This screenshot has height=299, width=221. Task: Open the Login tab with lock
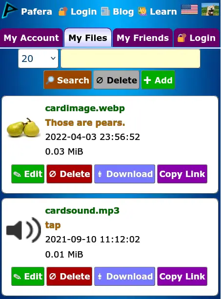[197, 38]
